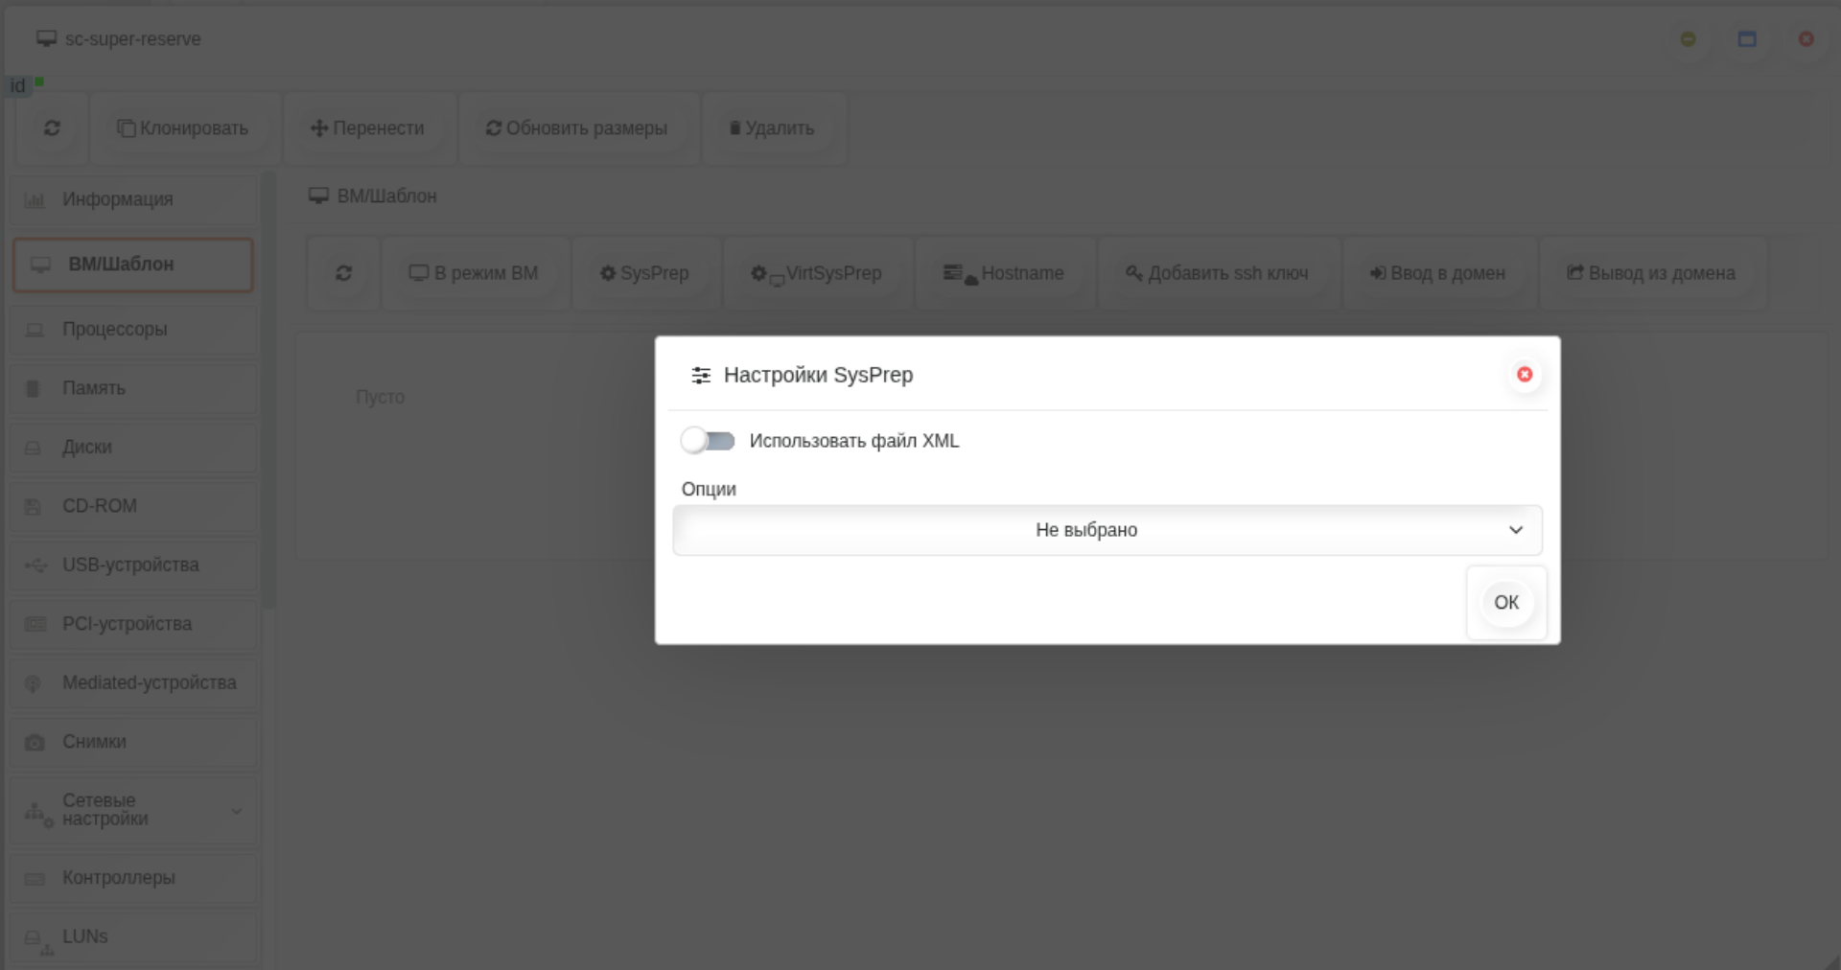Confirm SysPrep settings with OK
The height and width of the screenshot is (970, 1841).
pos(1506,603)
